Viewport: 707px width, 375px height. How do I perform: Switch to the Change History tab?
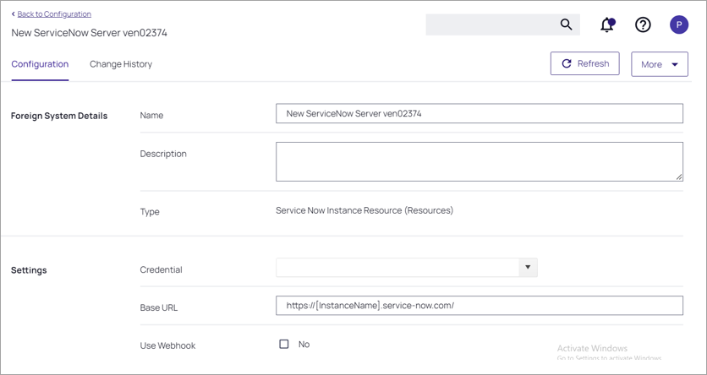point(121,64)
